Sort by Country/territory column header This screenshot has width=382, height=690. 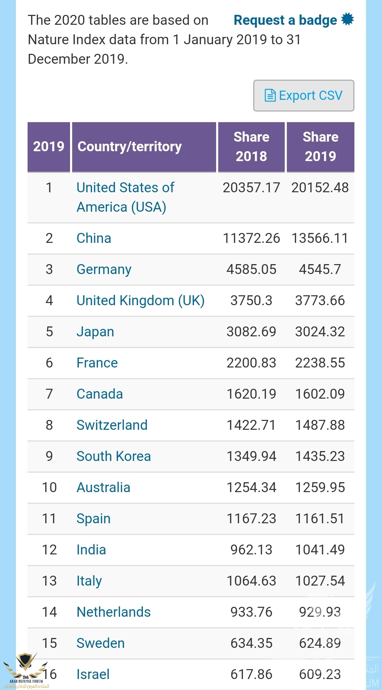pyautogui.click(x=144, y=147)
